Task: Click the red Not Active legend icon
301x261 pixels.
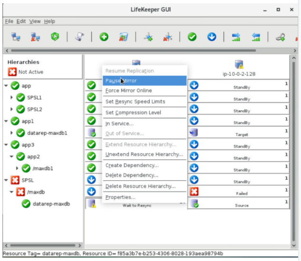Action: coord(12,72)
